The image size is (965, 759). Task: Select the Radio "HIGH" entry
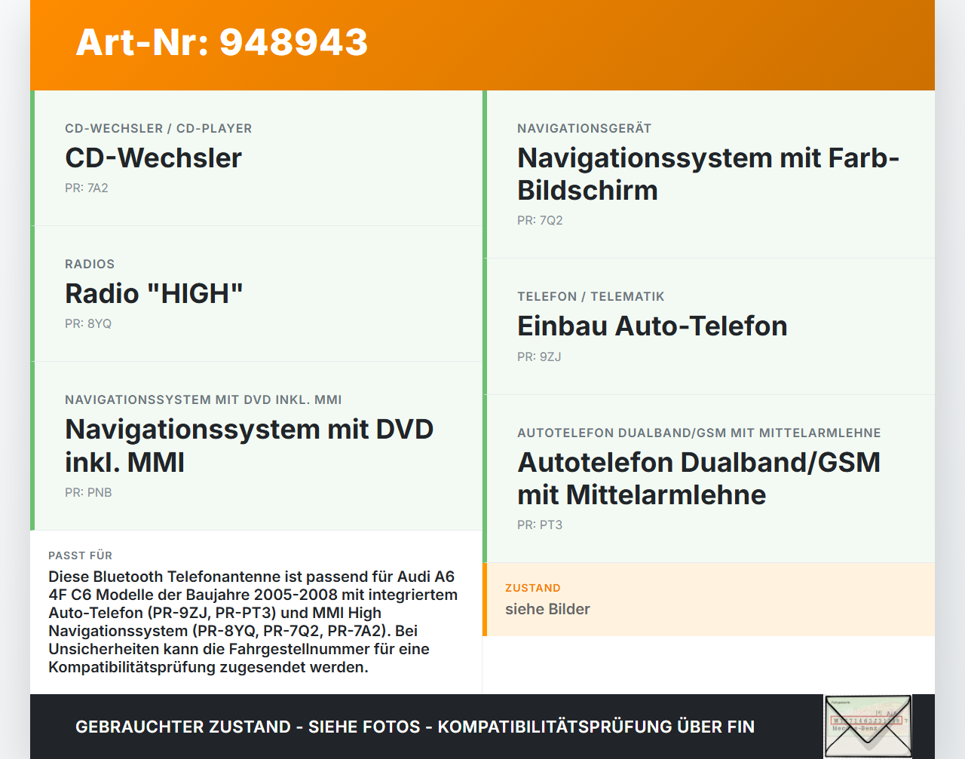pyautogui.click(x=153, y=294)
